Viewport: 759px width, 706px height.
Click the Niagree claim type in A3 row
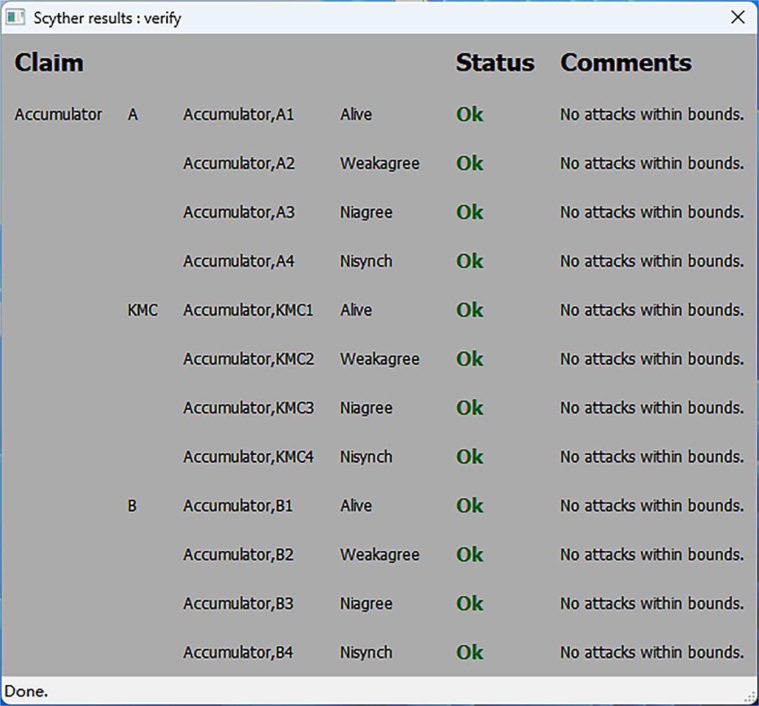click(x=366, y=212)
